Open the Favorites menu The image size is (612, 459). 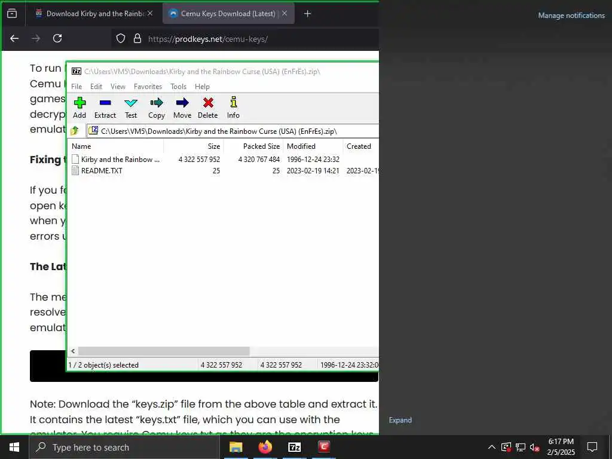[148, 87]
